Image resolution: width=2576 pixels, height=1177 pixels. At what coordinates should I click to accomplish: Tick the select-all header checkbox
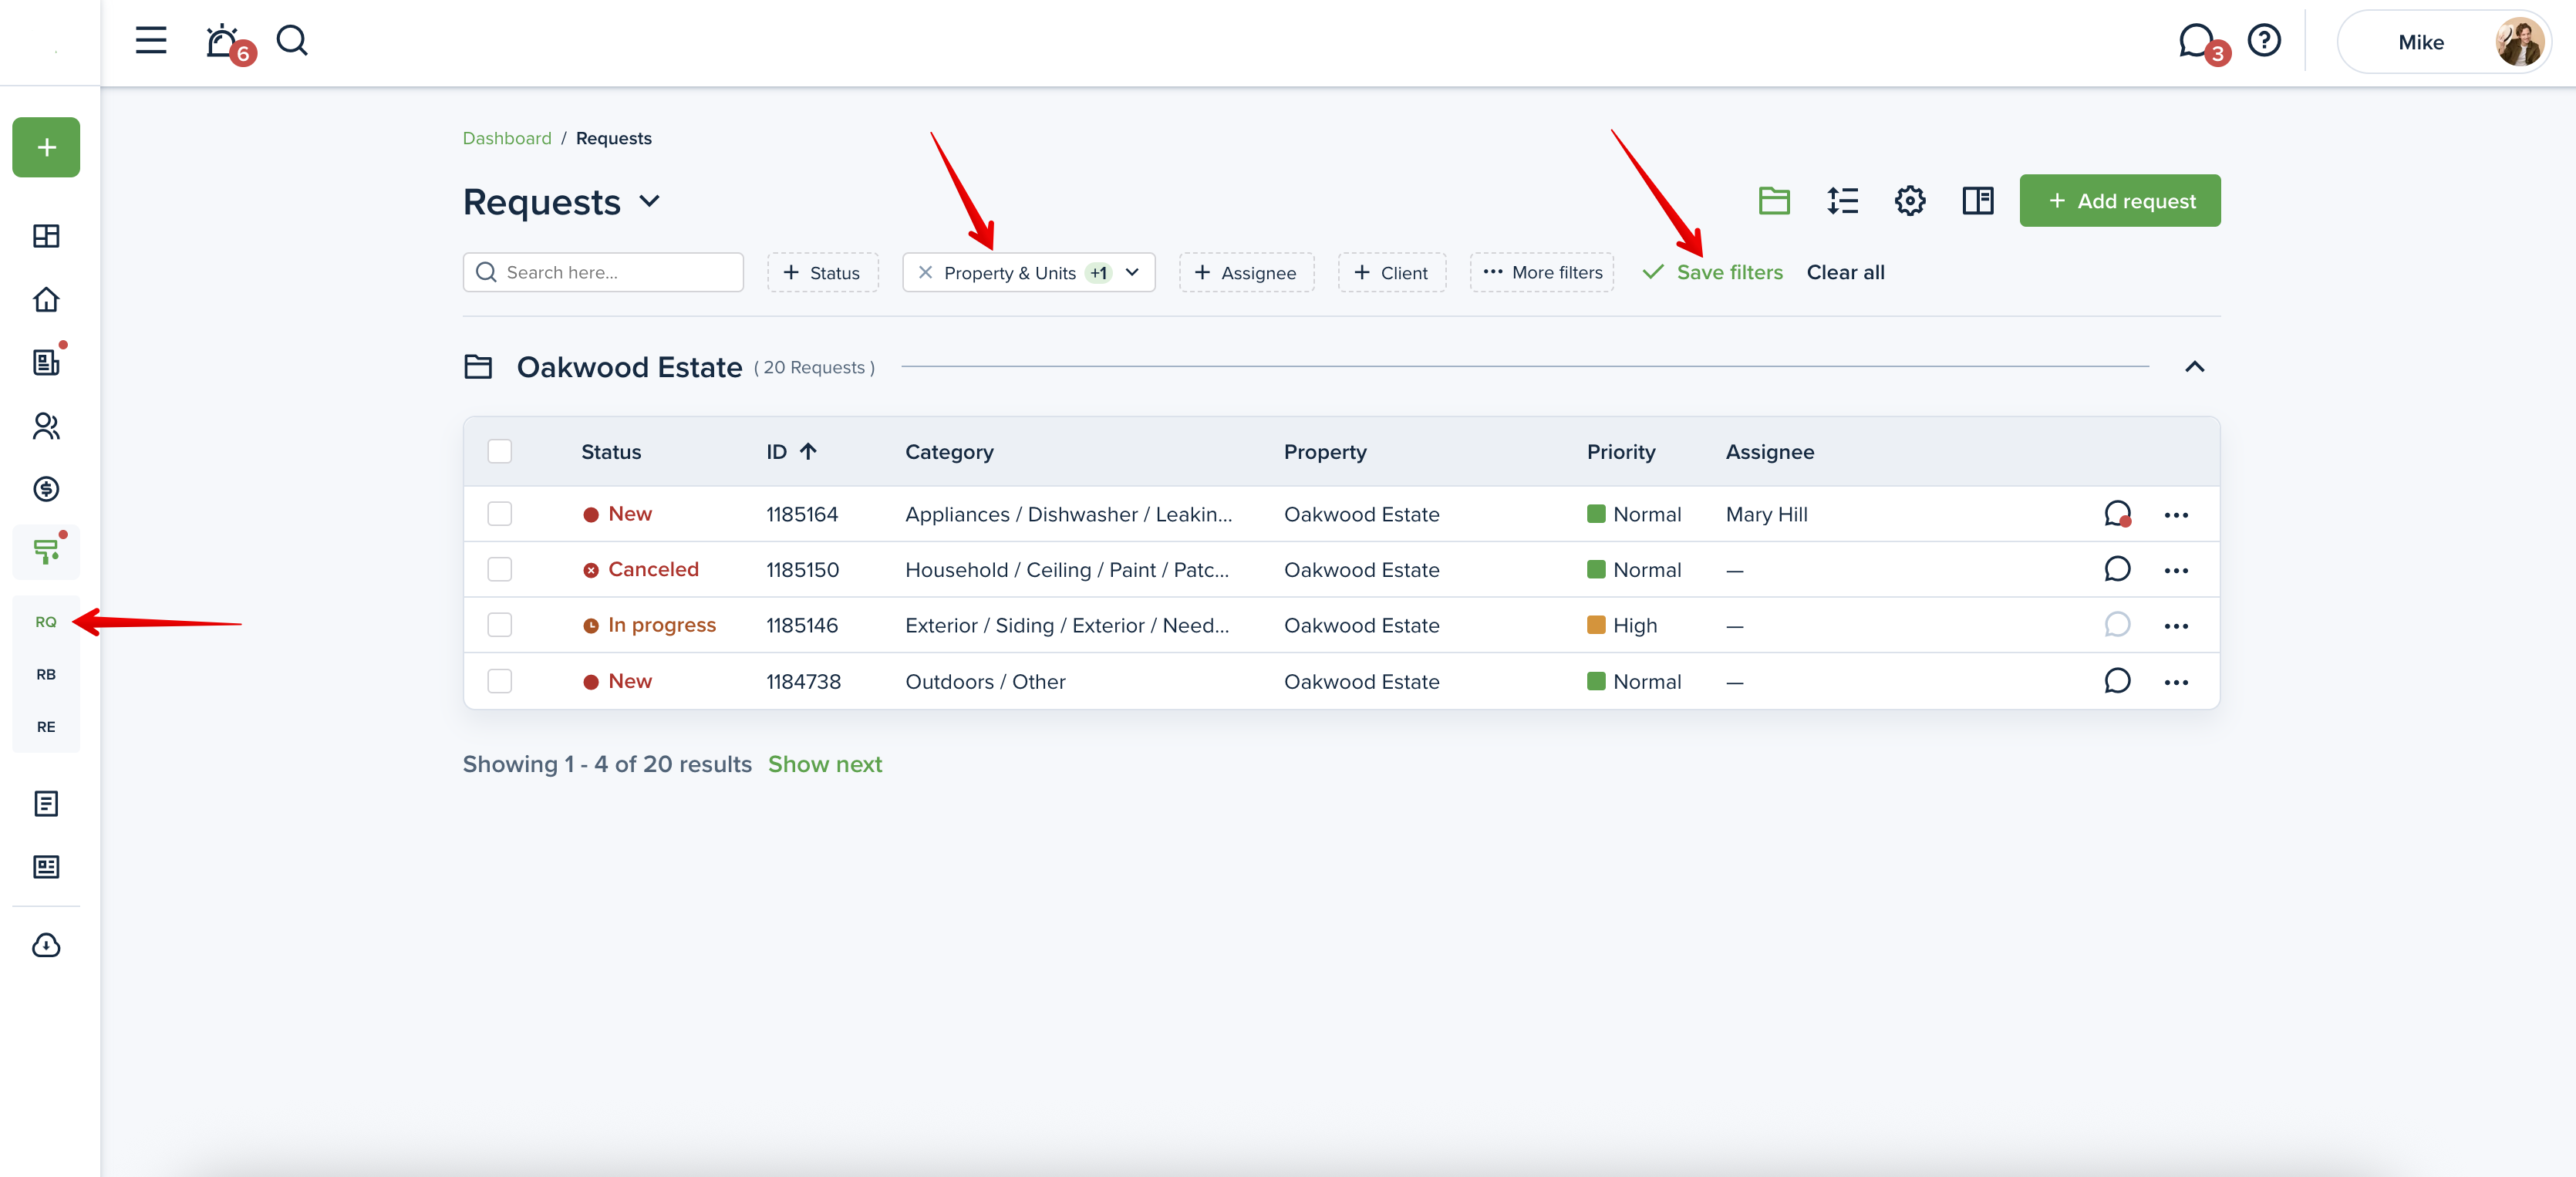[499, 452]
